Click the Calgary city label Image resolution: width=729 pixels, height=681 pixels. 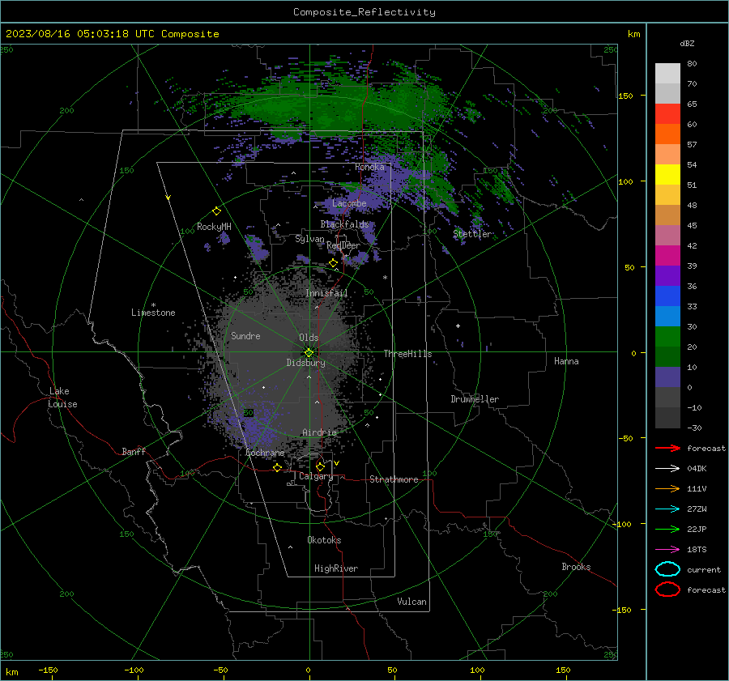[316, 476]
